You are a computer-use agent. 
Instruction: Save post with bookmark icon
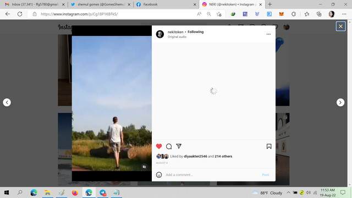(269, 146)
